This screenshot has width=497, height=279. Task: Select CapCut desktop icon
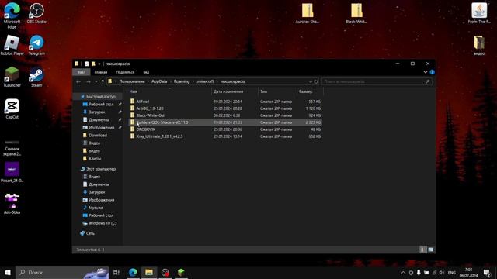(12, 108)
